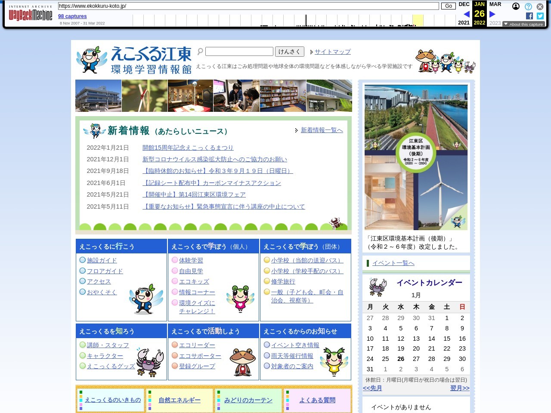Image resolution: width=551 pixels, height=413 pixels.
Task: Open フロアガイド link
Action: tap(105, 271)
